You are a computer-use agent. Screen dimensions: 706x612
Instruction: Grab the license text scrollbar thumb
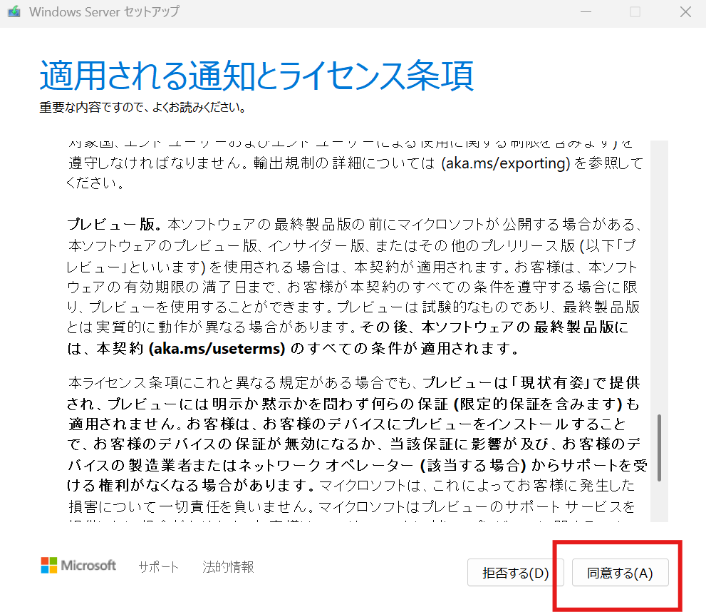click(659, 447)
